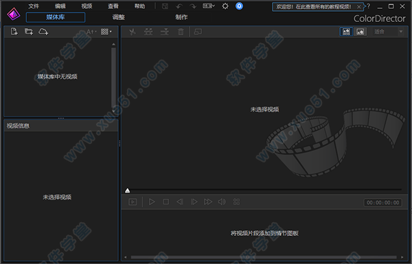Open the 适合 zoom dropdown
The height and width of the screenshot is (264, 412).
[x=389, y=32]
